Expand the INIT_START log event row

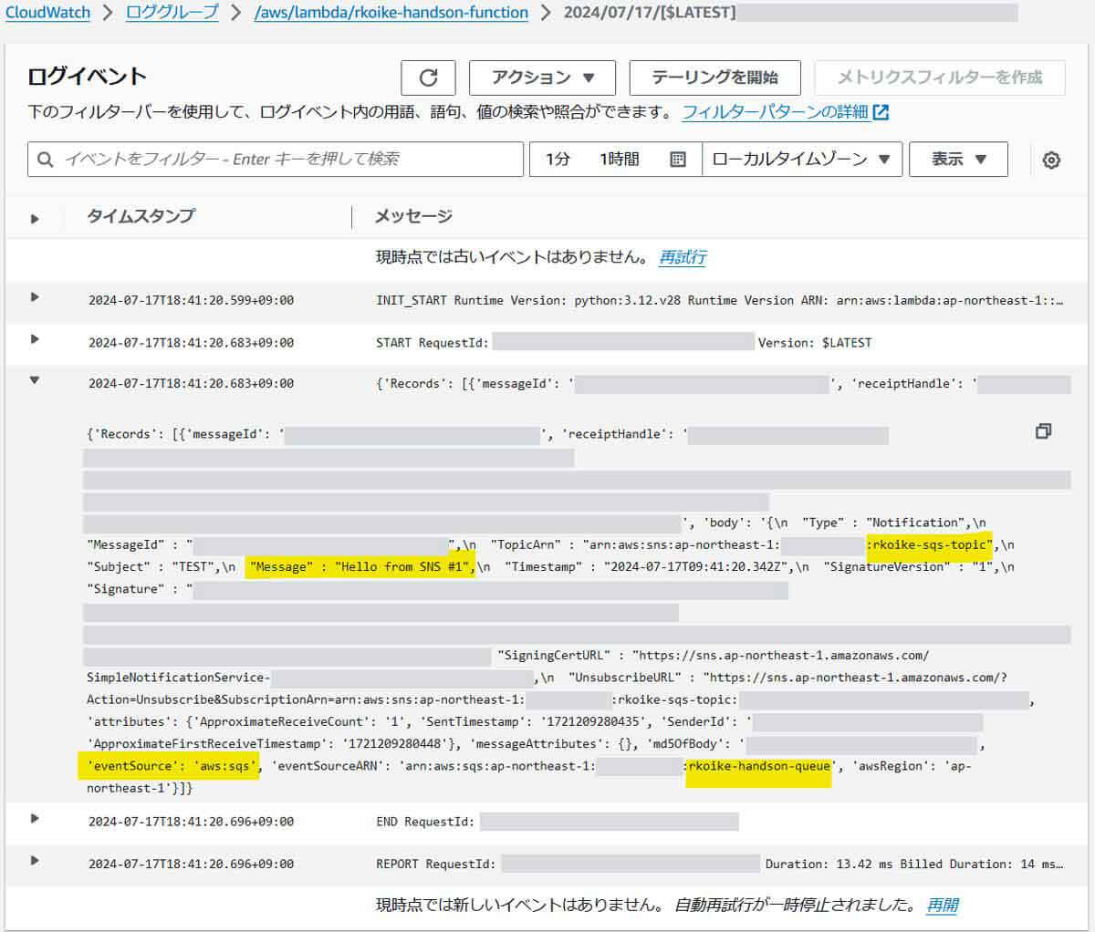[35, 296]
